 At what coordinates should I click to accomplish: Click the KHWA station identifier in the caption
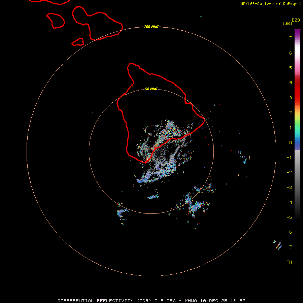(x=191, y=301)
